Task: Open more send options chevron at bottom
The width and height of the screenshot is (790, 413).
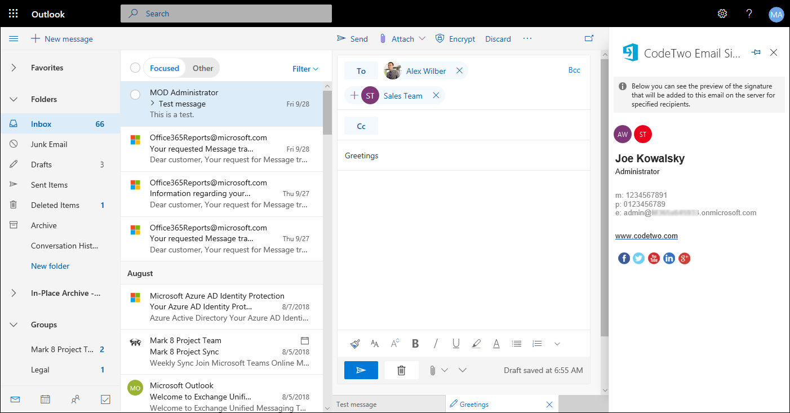Action: coord(463,370)
